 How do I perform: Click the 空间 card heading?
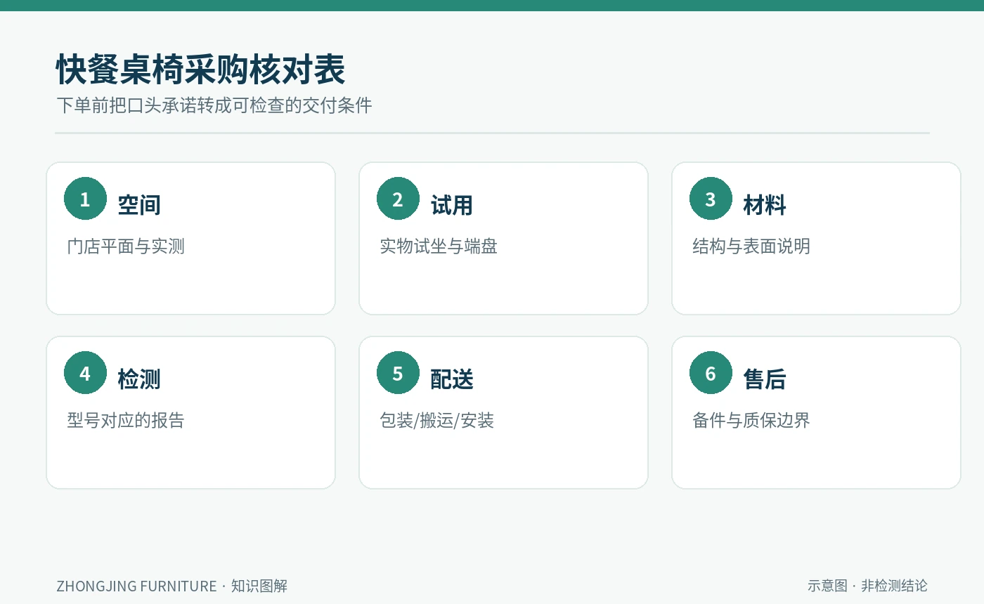click(139, 205)
